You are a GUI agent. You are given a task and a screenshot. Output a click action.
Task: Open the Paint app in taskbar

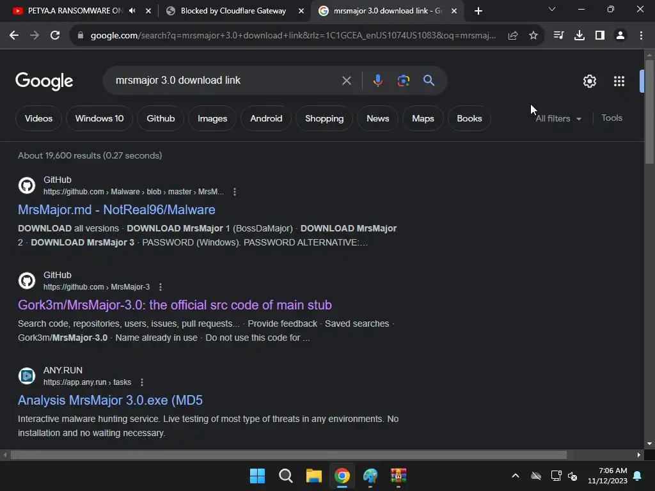coord(370,476)
